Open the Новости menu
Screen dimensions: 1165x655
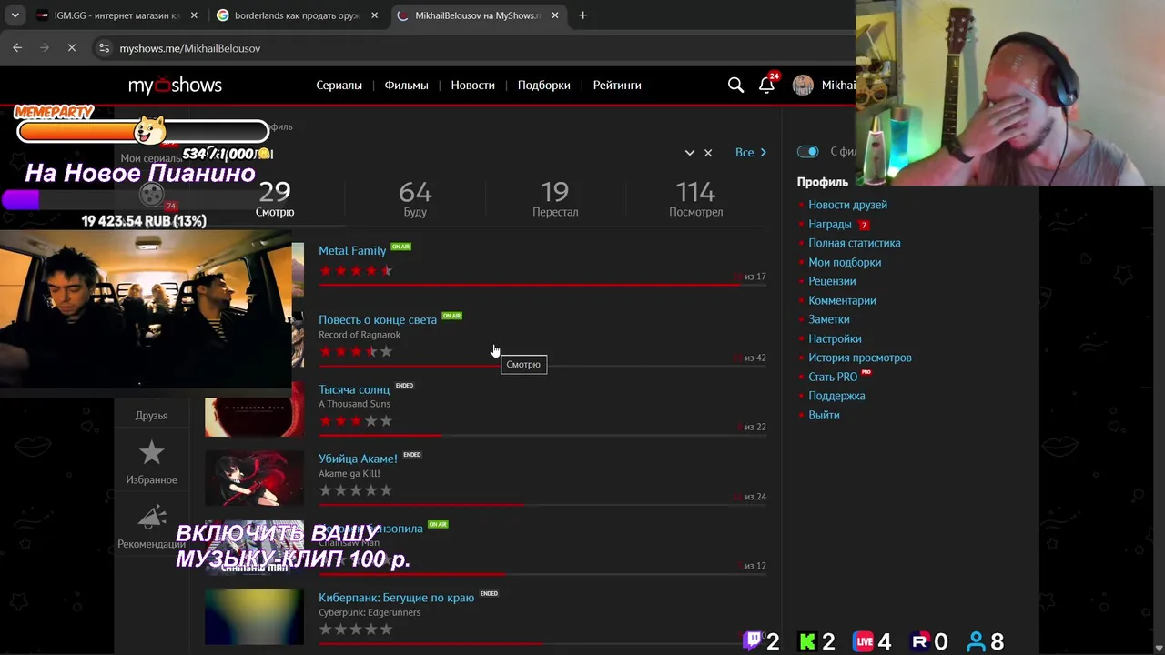(x=472, y=85)
